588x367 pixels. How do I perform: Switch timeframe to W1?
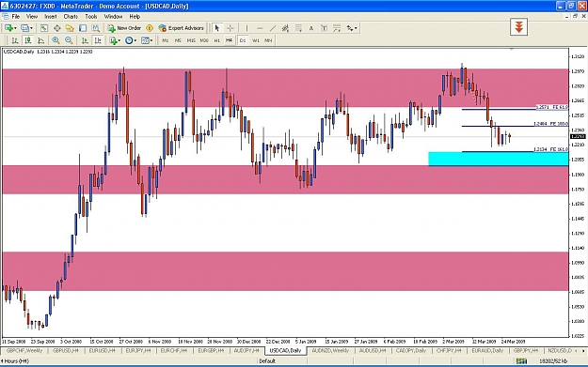[x=256, y=40]
